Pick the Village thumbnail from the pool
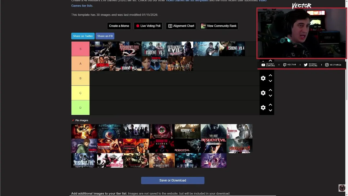 (213, 131)
